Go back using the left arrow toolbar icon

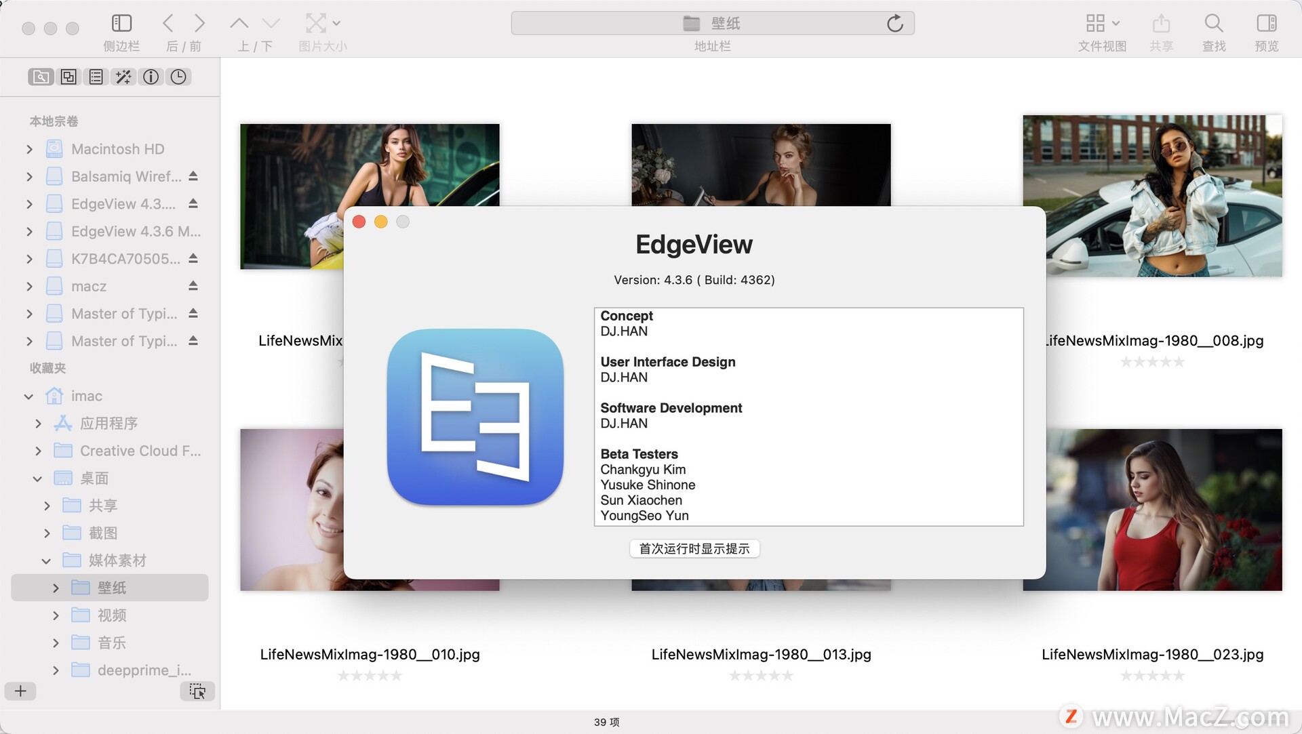[x=168, y=23]
